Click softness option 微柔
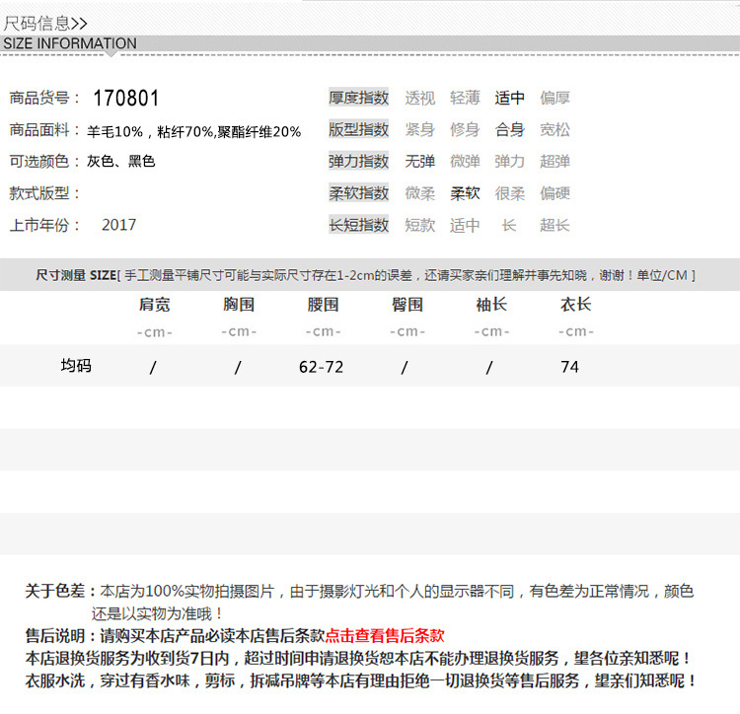Image resolution: width=740 pixels, height=714 pixels. (420, 193)
